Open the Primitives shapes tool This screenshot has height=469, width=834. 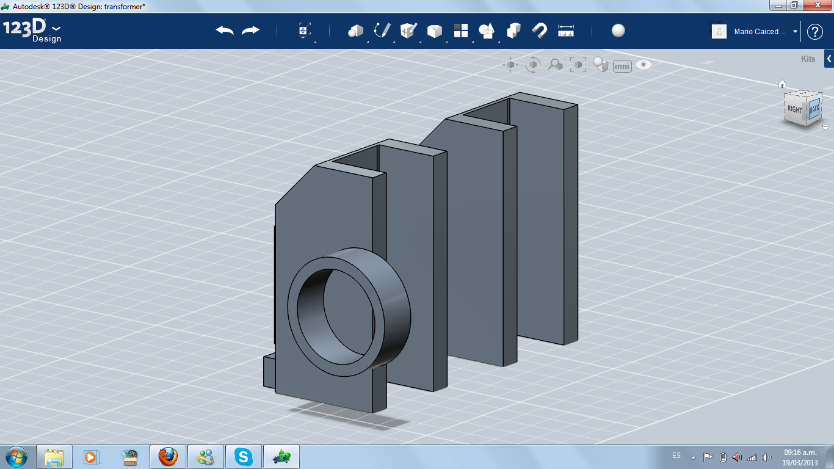[355, 31]
